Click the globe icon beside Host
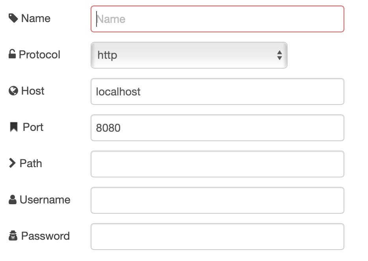The width and height of the screenshot is (368, 261). click(13, 91)
